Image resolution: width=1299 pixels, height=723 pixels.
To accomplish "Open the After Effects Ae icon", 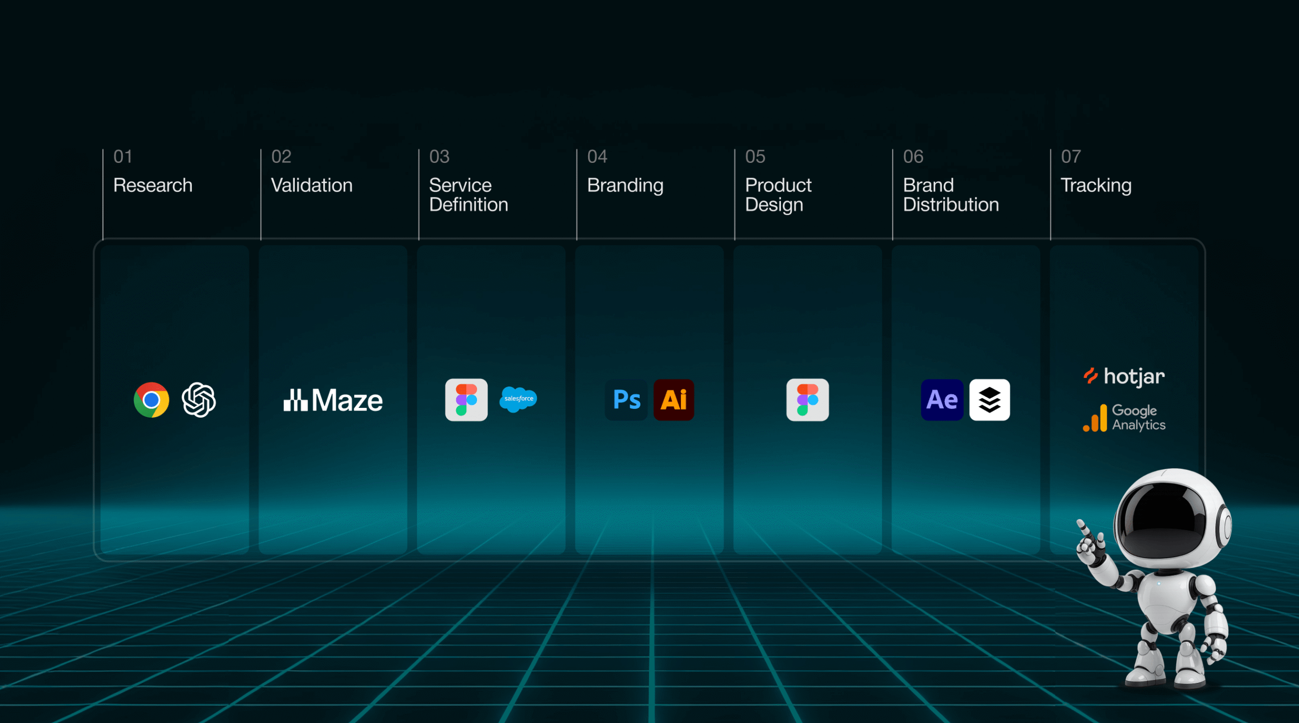I will [x=942, y=400].
